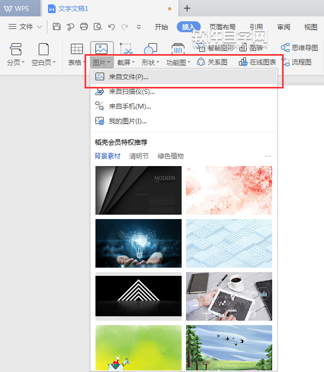Open the 视图 ribbon tab
This screenshot has width=324, height=372.
(x=311, y=27)
